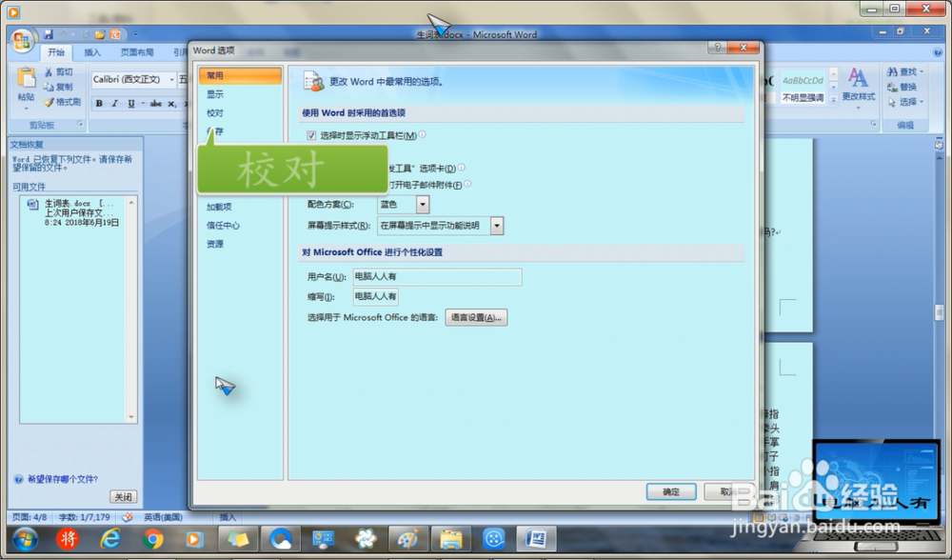Click the 页面: 4/8 status bar entry

[30, 517]
